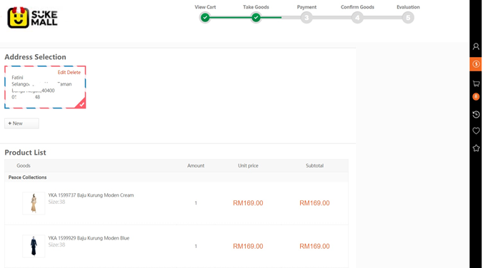The height and width of the screenshot is (268, 483).
Task: Click the Evaluation step 5 circle
Action: coord(408,18)
